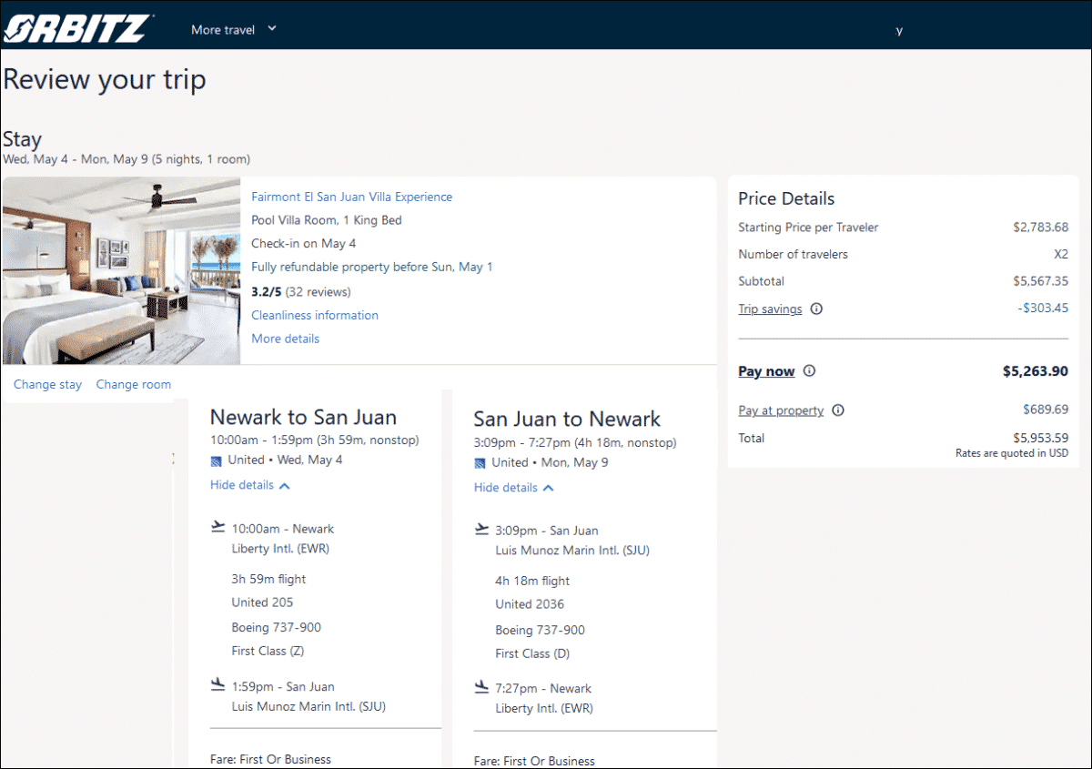Click the $5,263.90 pay now amount
Viewport: 1092px width, 769px height.
pyautogui.click(x=1036, y=371)
